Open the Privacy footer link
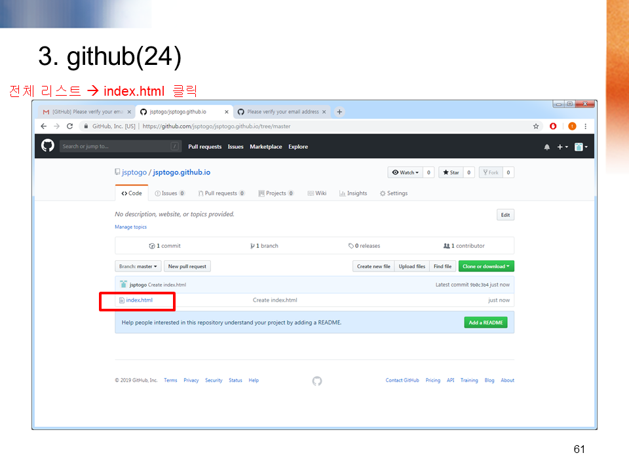Image resolution: width=629 pixels, height=472 pixels. (x=191, y=380)
